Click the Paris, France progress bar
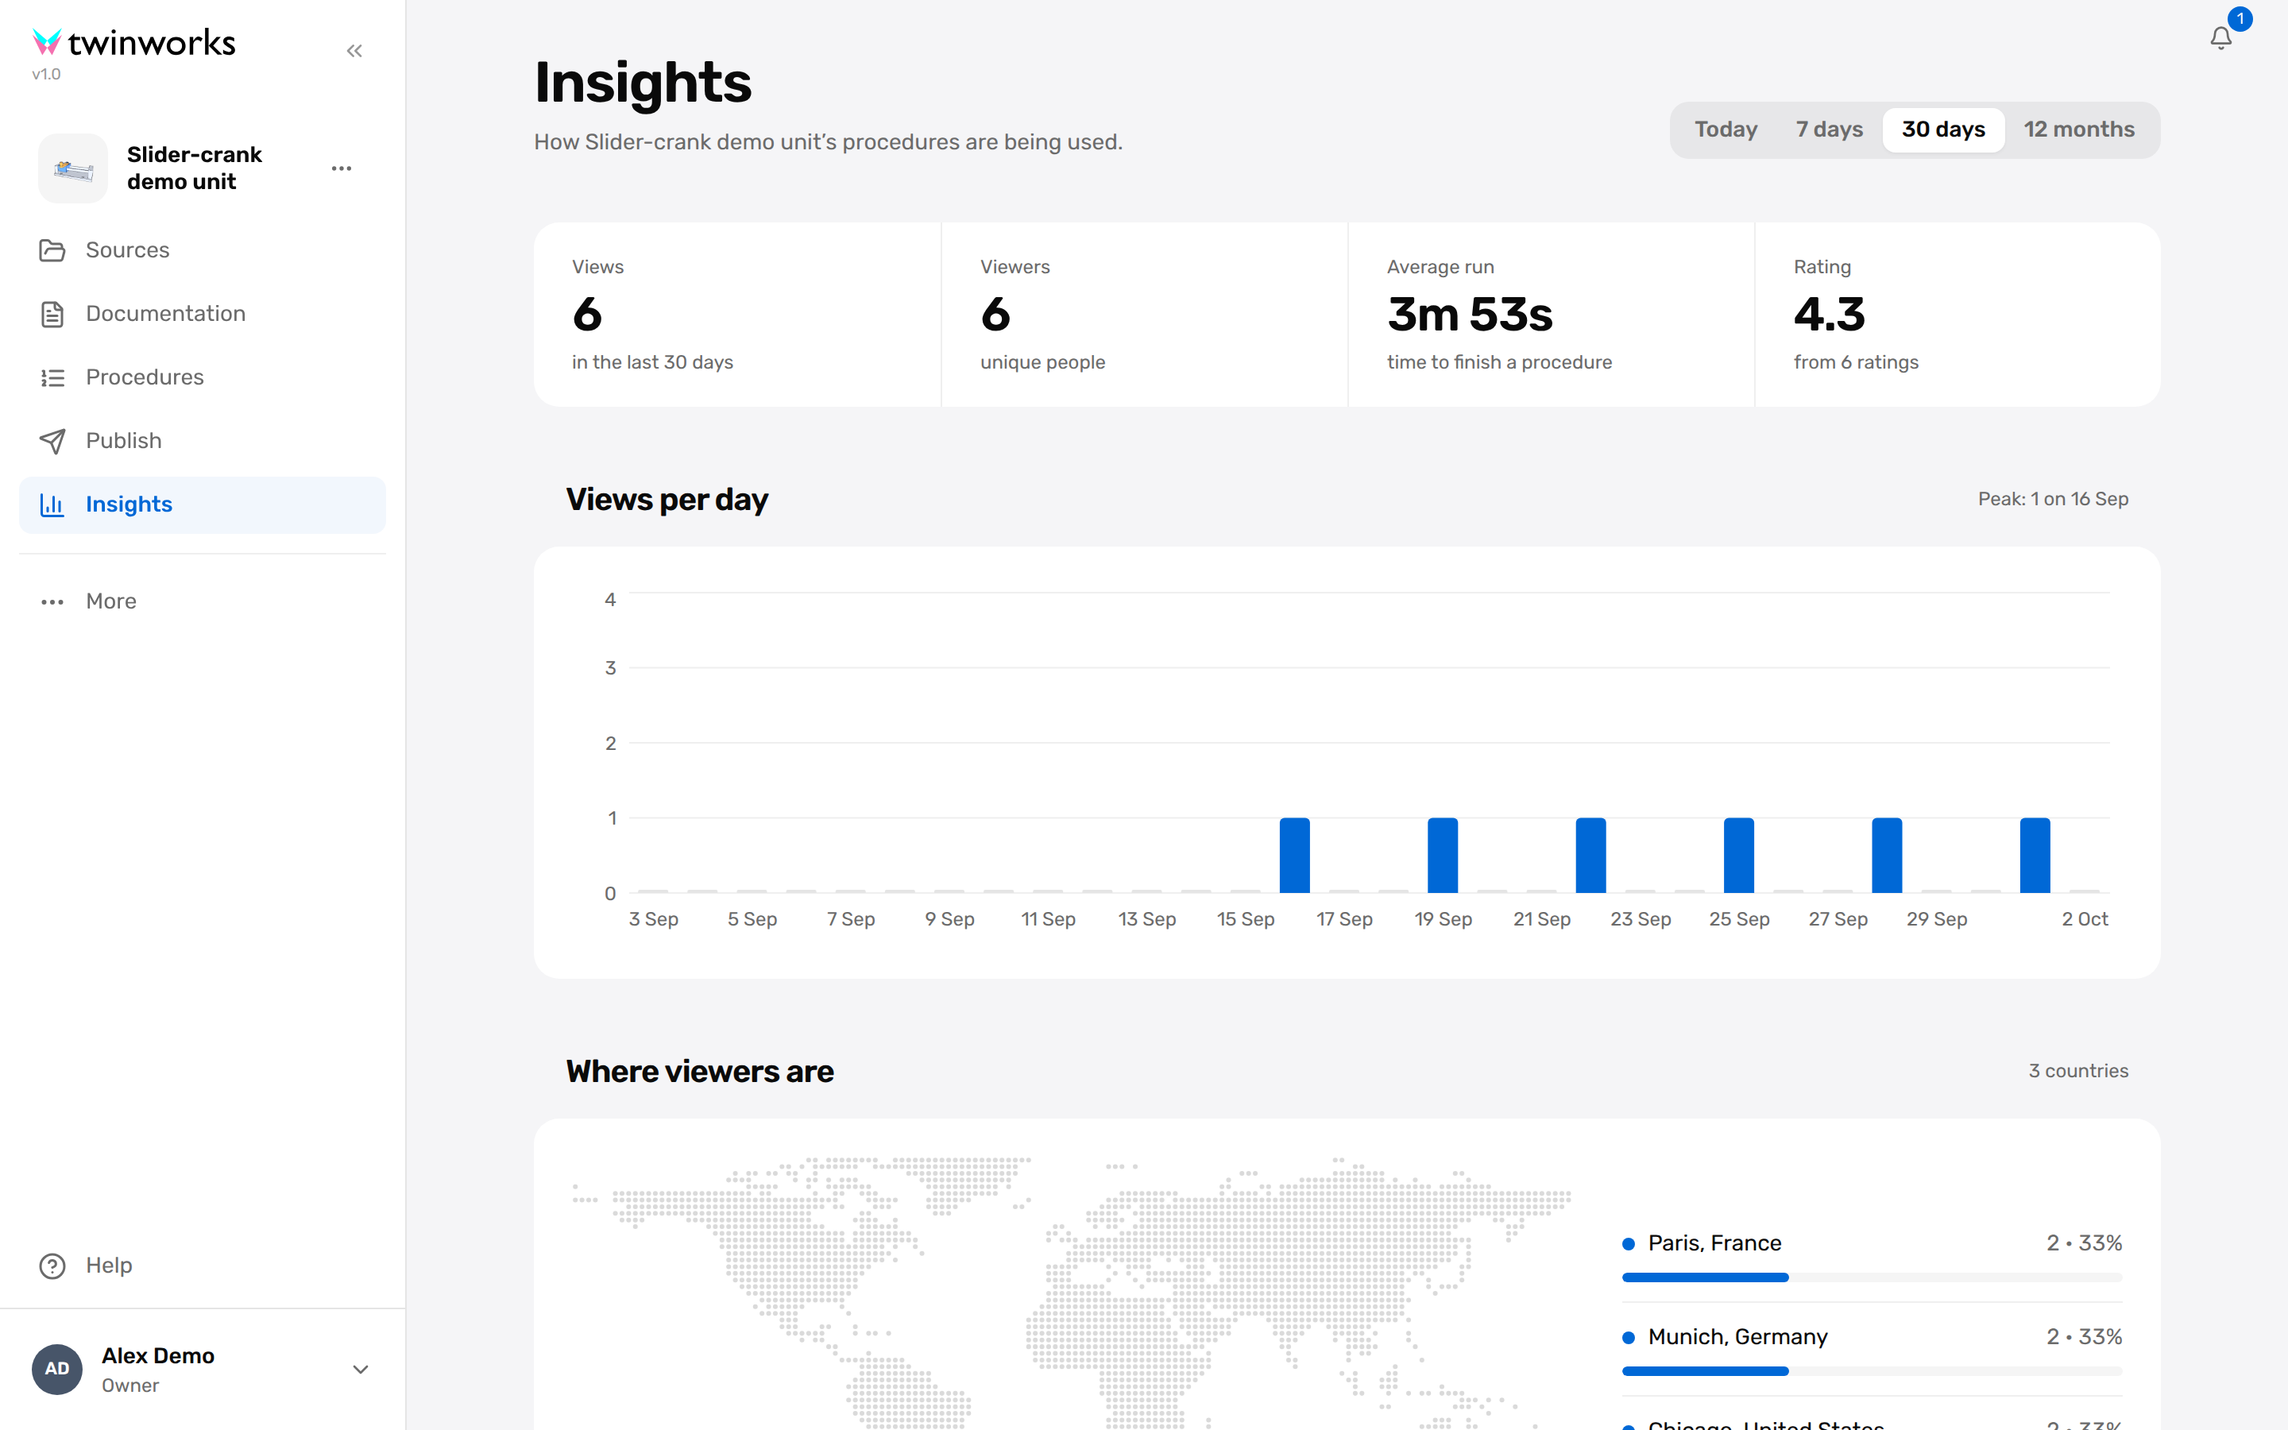The height and width of the screenshot is (1430, 2288). 1871,1277
